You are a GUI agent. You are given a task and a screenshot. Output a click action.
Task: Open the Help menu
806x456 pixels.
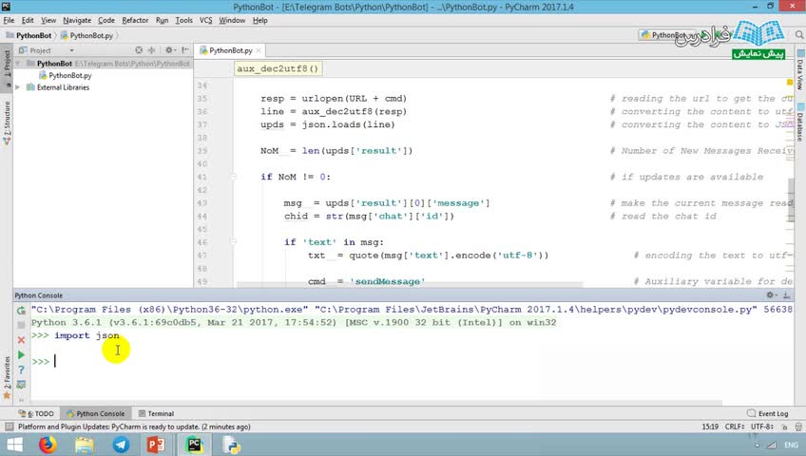point(260,20)
